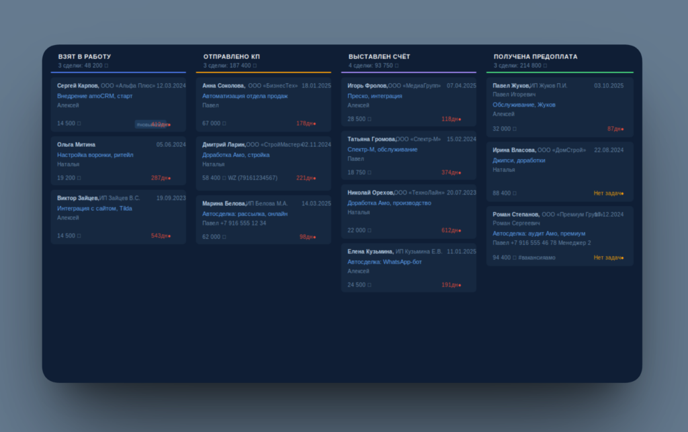Click the red 178дн overdue indicator on Анна Соколова card
The height and width of the screenshot is (432, 688).
click(x=306, y=123)
